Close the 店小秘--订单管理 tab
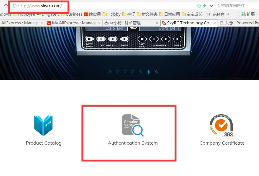This screenshot has height=176, width=259. 157,23
